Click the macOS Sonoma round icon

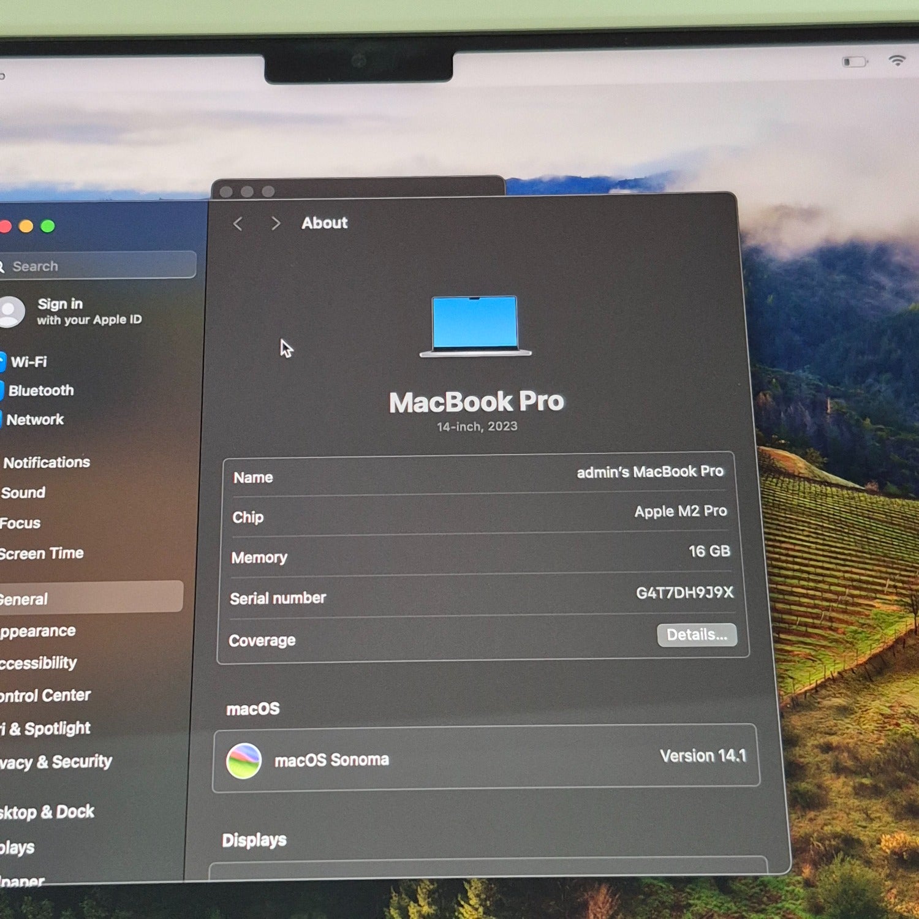(244, 760)
